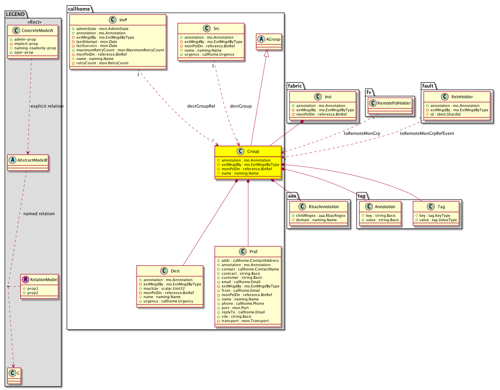This screenshot has height=390, width=500.
Task: Click the fabric package label
Action: pos(295,86)
